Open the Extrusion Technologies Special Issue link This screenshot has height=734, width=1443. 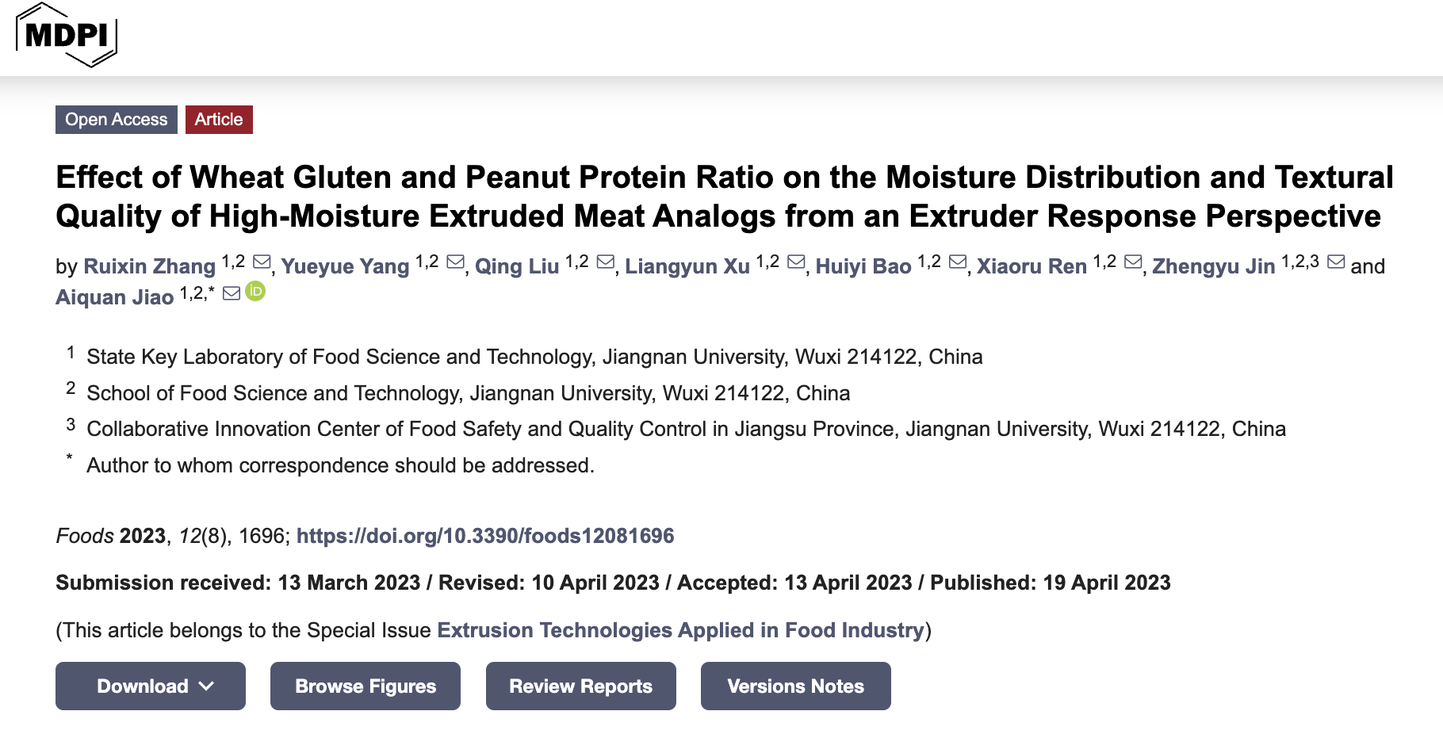(680, 630)
